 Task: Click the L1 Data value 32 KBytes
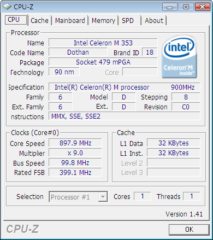click(174, 143)
